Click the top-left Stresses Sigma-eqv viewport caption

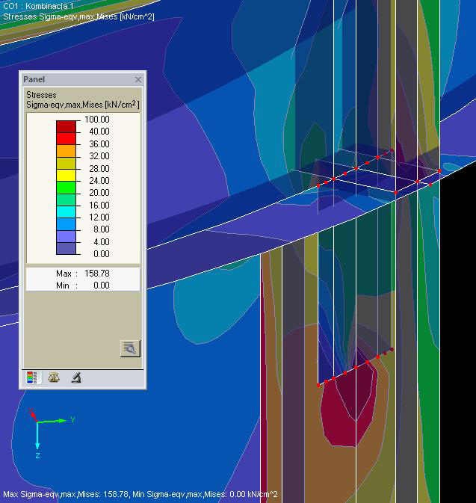78,16
